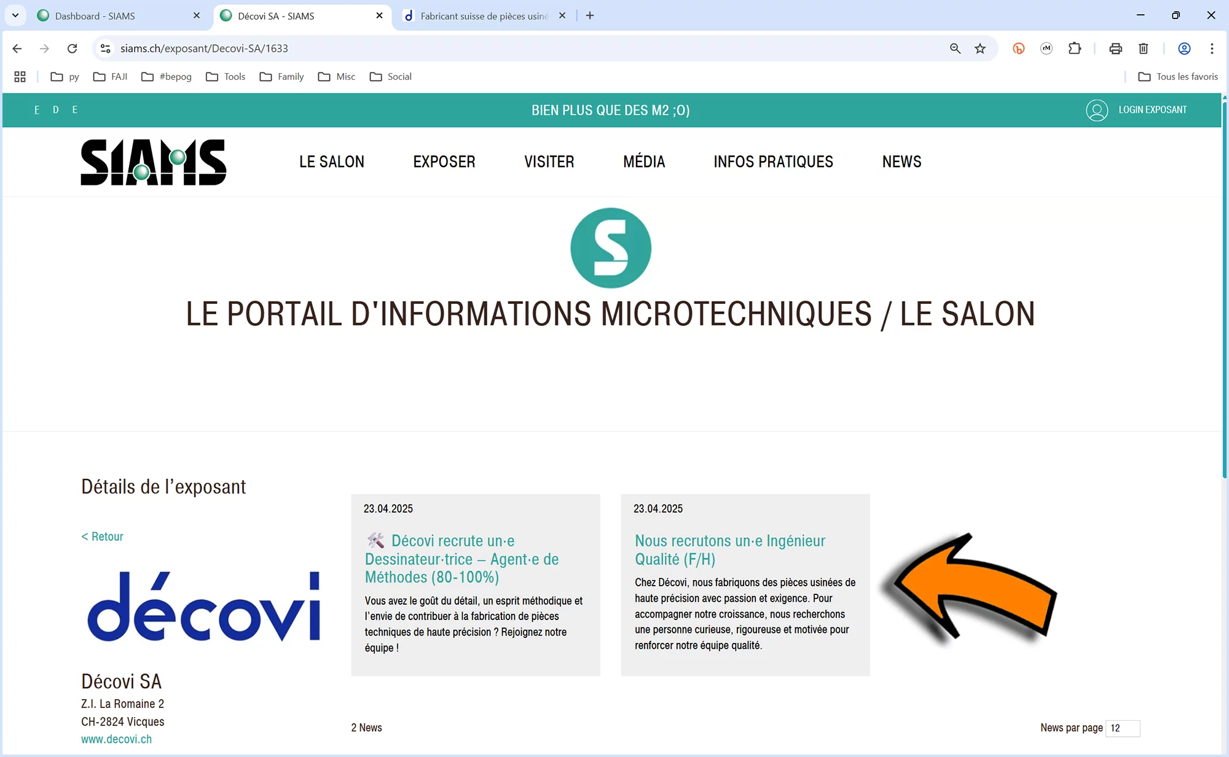Close the Fabricant suisse tab
1229x757 pixels.
pyautogui.click(x=562, y=15)
